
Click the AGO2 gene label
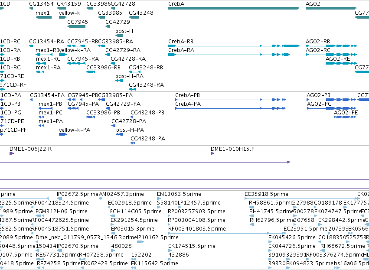(x=313, y=4)
